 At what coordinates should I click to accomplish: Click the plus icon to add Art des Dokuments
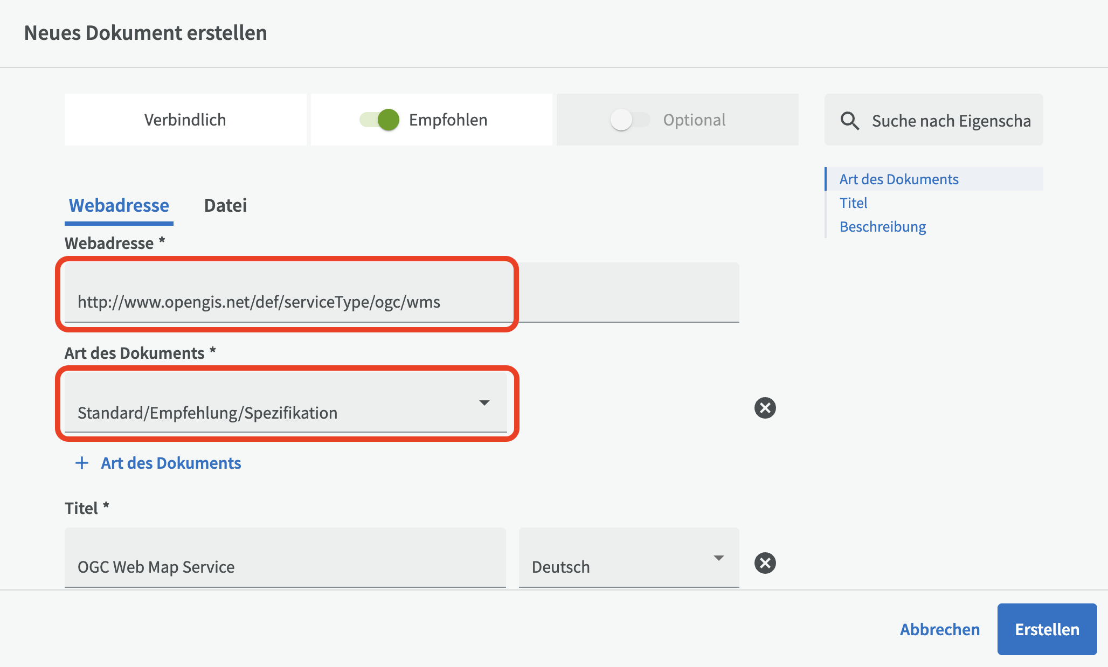click(x=82, y=463)
